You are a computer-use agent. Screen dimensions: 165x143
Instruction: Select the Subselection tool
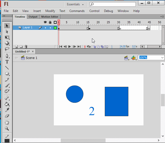(x=7, y=31)
